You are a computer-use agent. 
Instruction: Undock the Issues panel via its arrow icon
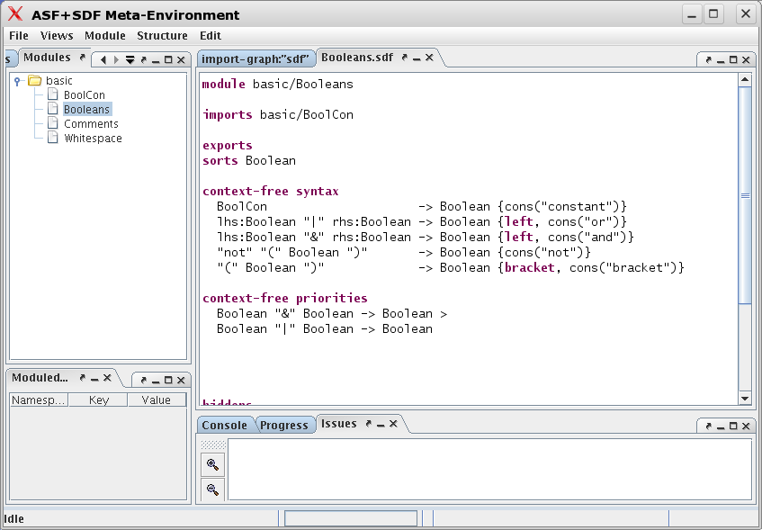tap(370, 423)
